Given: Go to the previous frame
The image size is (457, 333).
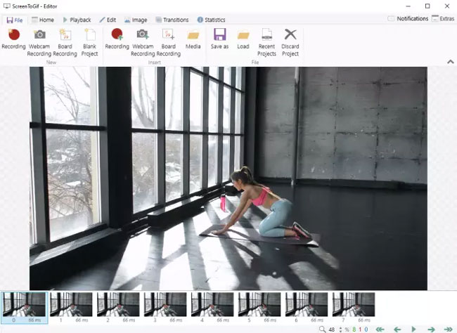Looking at the screenshot, I should click(397, 329).
